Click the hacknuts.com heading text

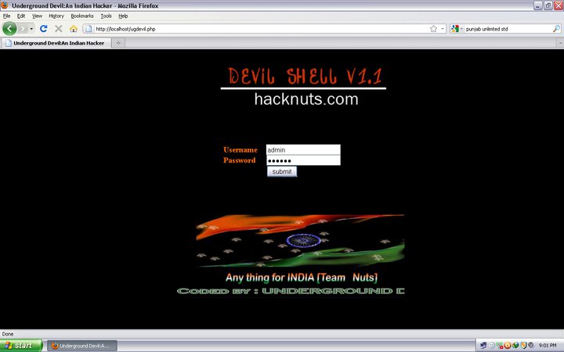pos(306,99)
